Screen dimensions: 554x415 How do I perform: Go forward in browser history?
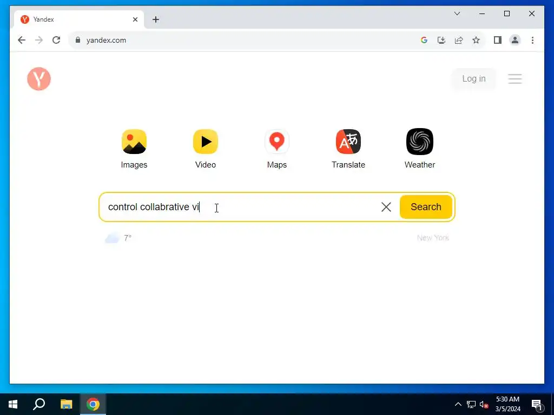pyautogui.click(x=39, y=40)
